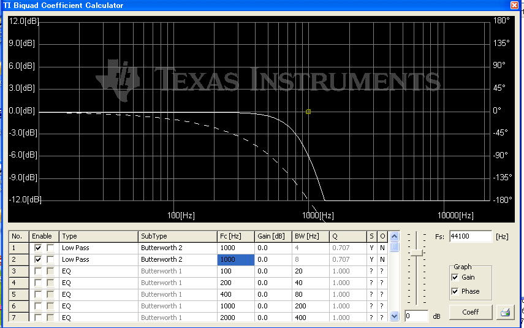Click the Q value 0.707 in row 1

(348, 248)
